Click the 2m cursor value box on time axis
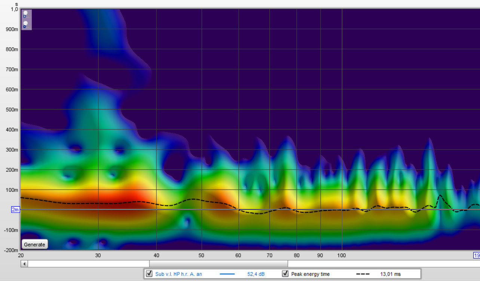This screenshot has width=480, height=281. pyautogui.click(x=15, y=210)
